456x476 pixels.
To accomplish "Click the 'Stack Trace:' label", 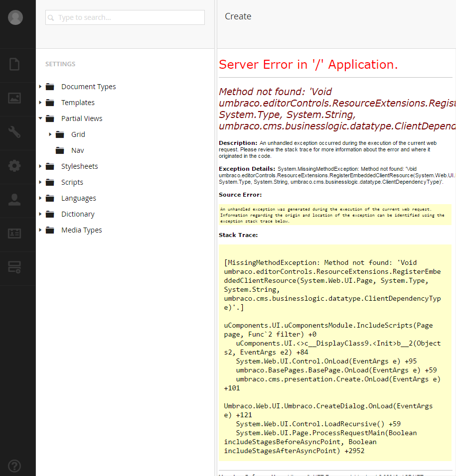I will pyautogui.click(x=238, y=235).
